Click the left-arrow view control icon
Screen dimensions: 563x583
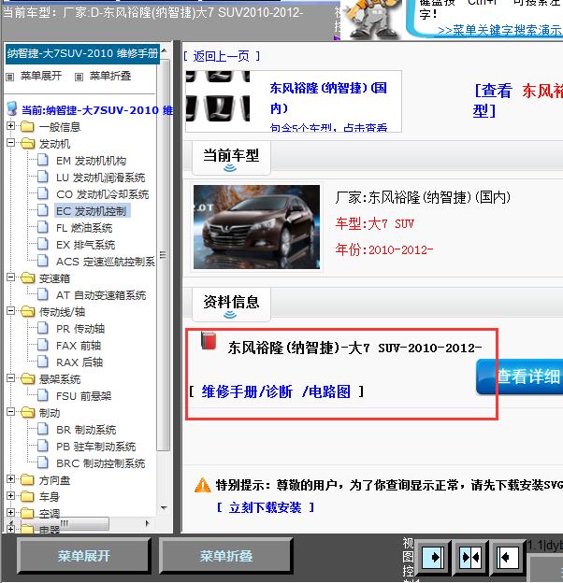tap(507, 558)
